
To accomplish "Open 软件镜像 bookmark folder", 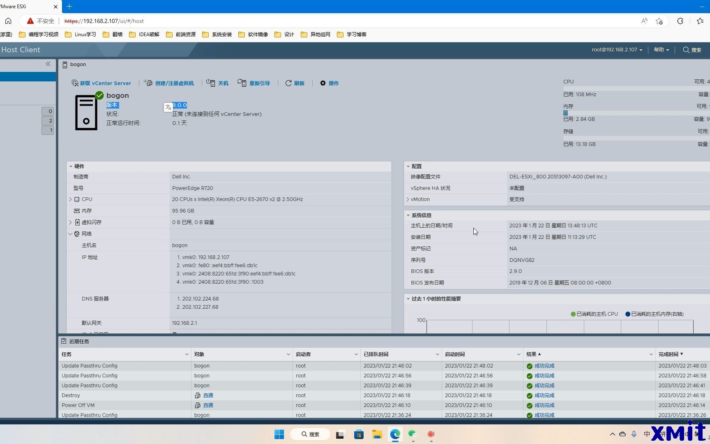I will tap(253, 35).
